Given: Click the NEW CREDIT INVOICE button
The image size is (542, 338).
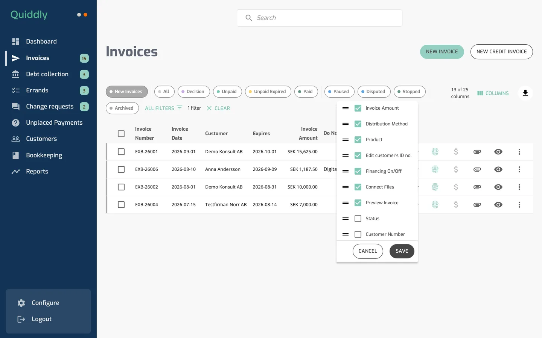Looking at the screenshot, I should 502,52.
